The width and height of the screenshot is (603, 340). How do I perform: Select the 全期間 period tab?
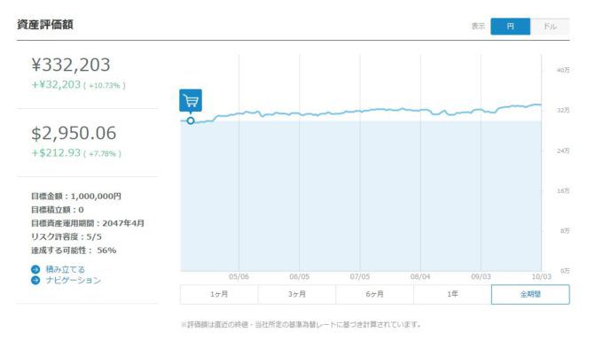[x=530, y=294]
